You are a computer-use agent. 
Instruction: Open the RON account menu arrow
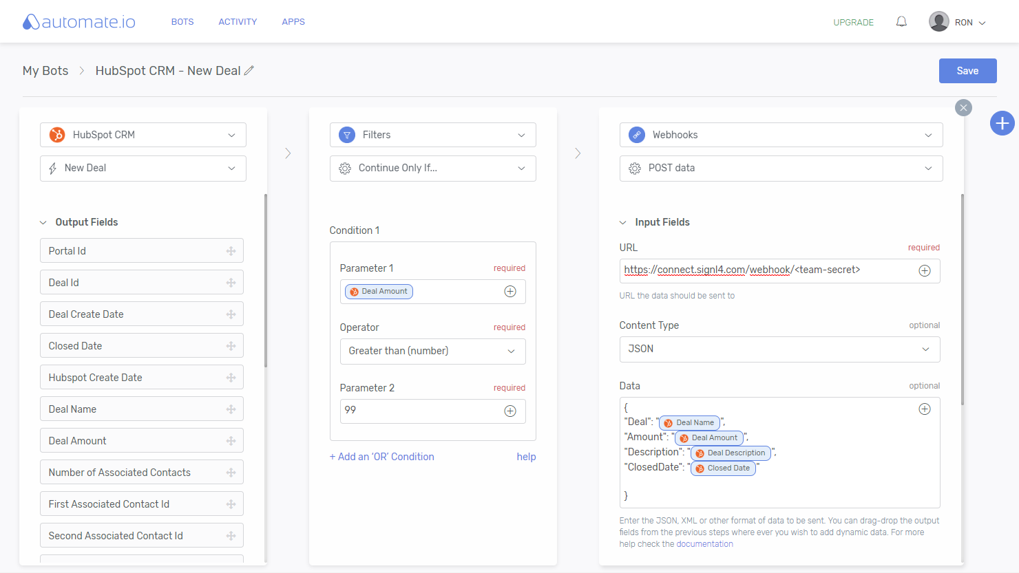point(983,23)
